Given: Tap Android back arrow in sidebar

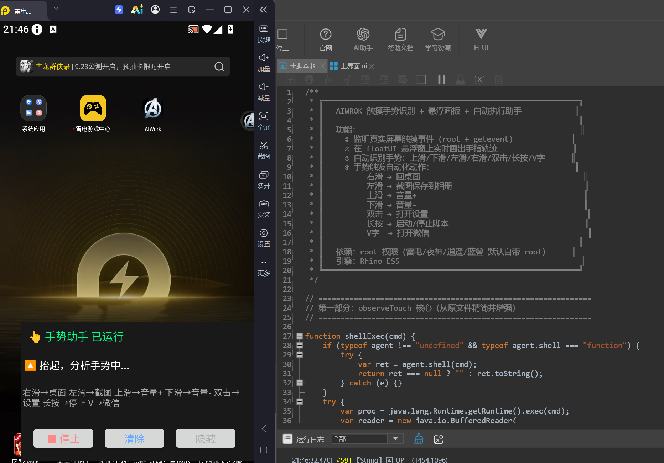Looking at the screenshot, I should click(x=264, y=428).
